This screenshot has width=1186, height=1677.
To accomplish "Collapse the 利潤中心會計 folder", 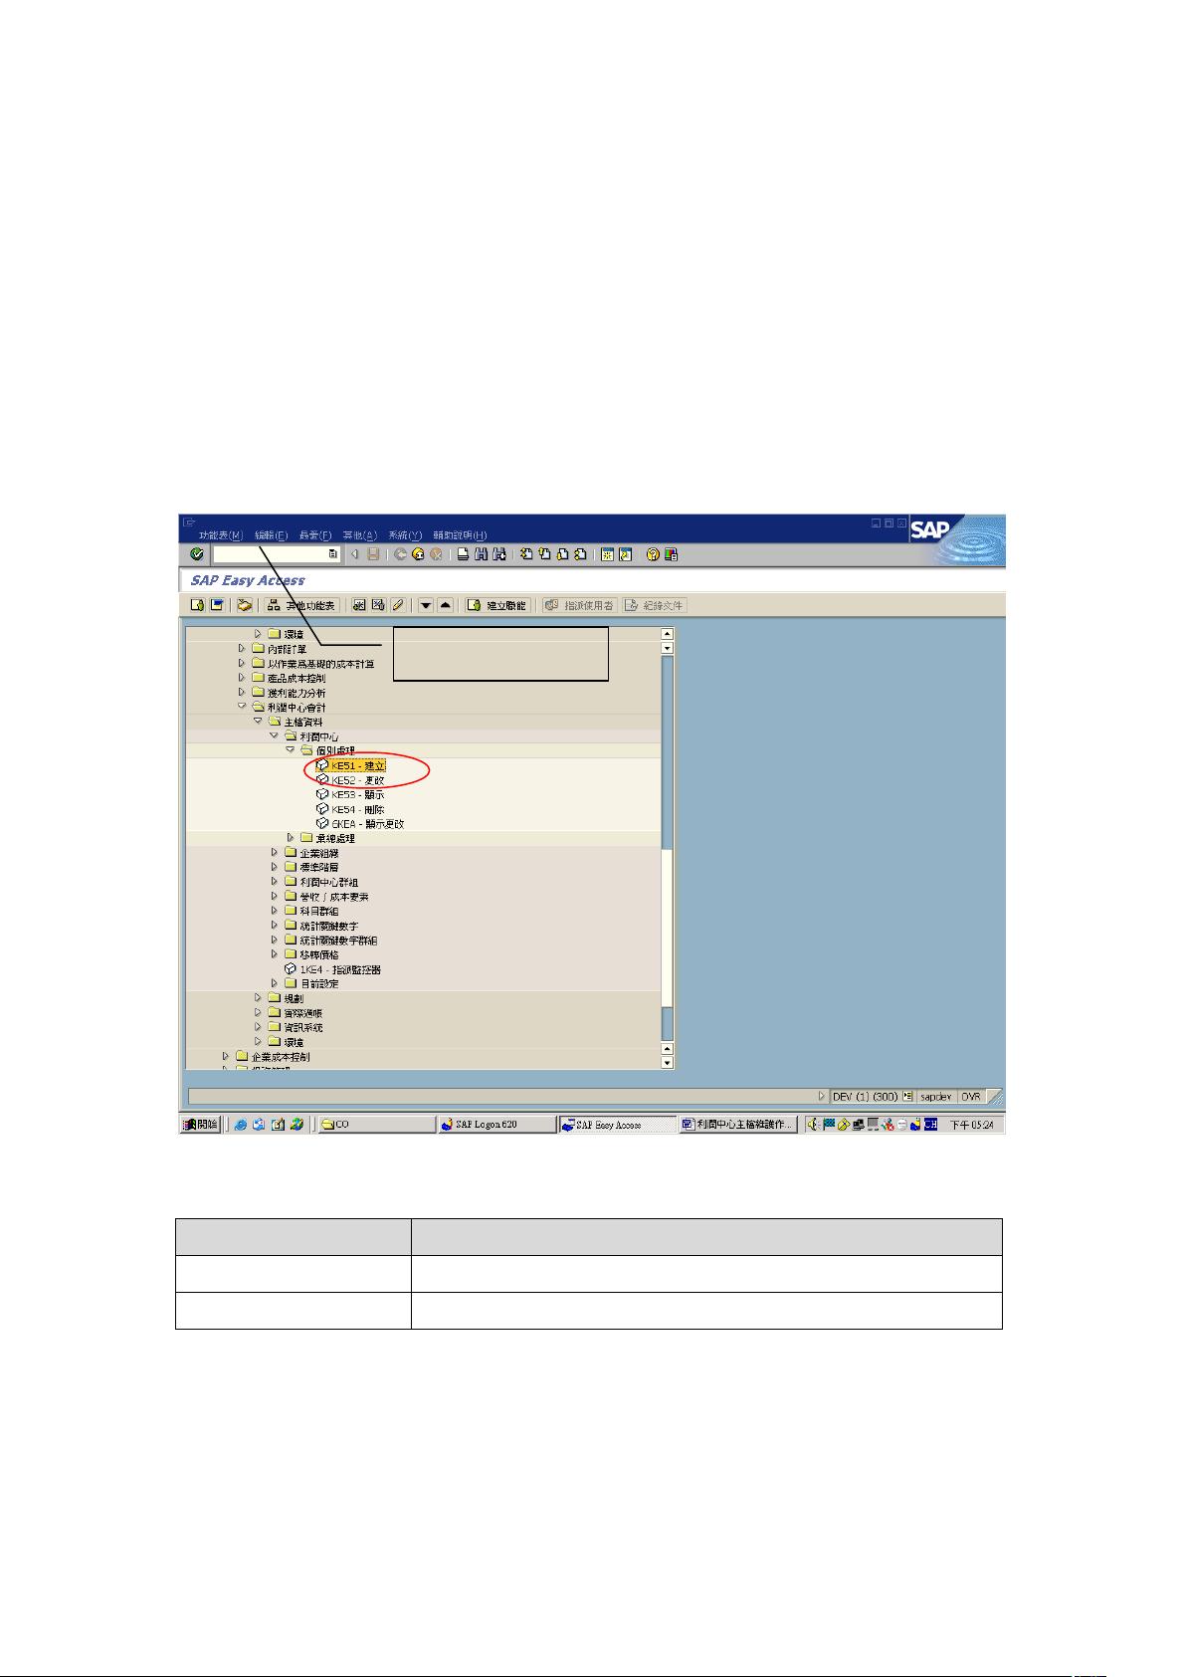I will pyautogui.click(x=242, y=707).
